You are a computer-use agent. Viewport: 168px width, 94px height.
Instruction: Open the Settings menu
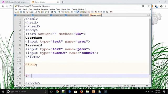pos(52,9)
